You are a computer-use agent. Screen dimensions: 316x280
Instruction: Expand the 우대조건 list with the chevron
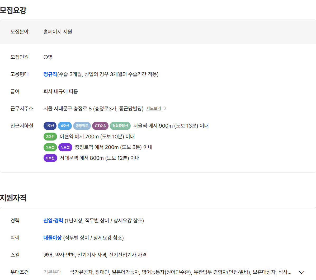[301, 272]
